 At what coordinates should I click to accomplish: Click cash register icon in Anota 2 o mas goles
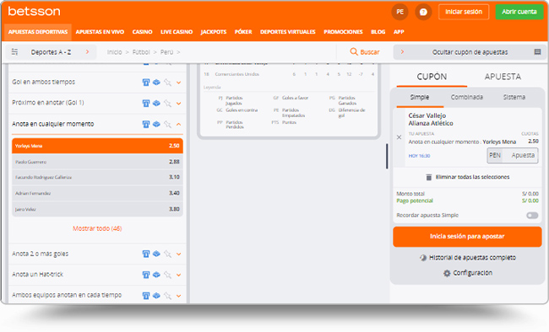pyautogui.click(x=146, y=254)
